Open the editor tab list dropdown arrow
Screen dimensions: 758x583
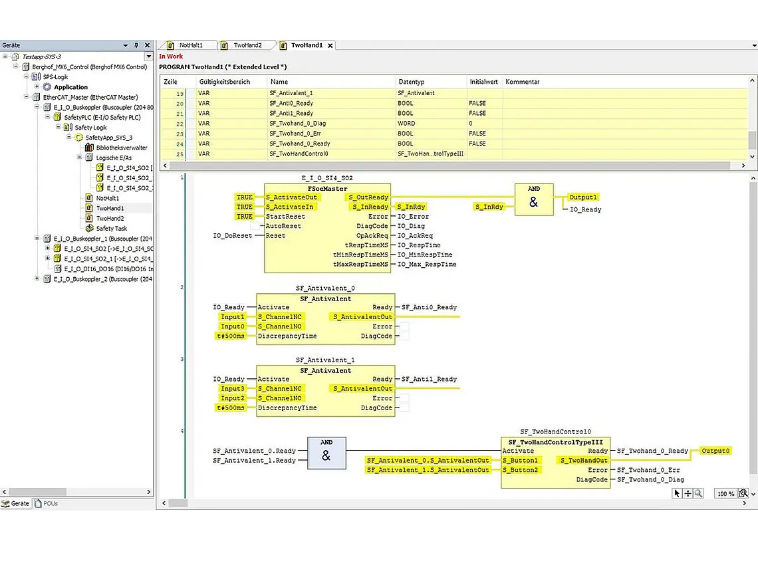tap(754, 45)
